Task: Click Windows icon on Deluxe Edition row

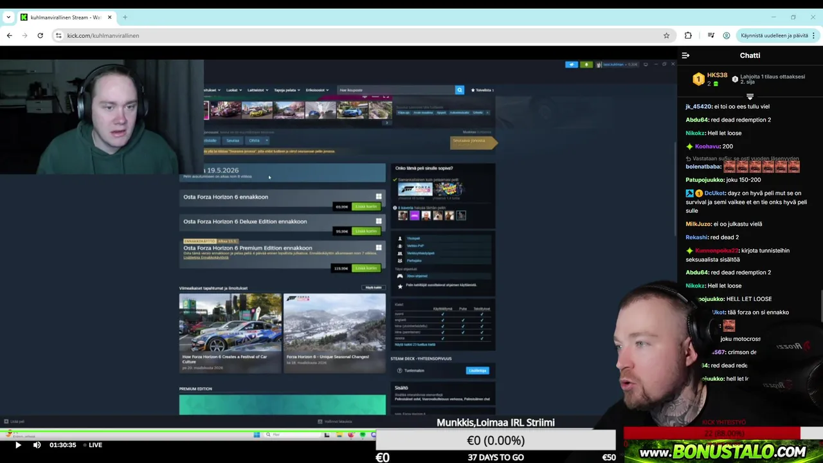Action: (379, 221)
